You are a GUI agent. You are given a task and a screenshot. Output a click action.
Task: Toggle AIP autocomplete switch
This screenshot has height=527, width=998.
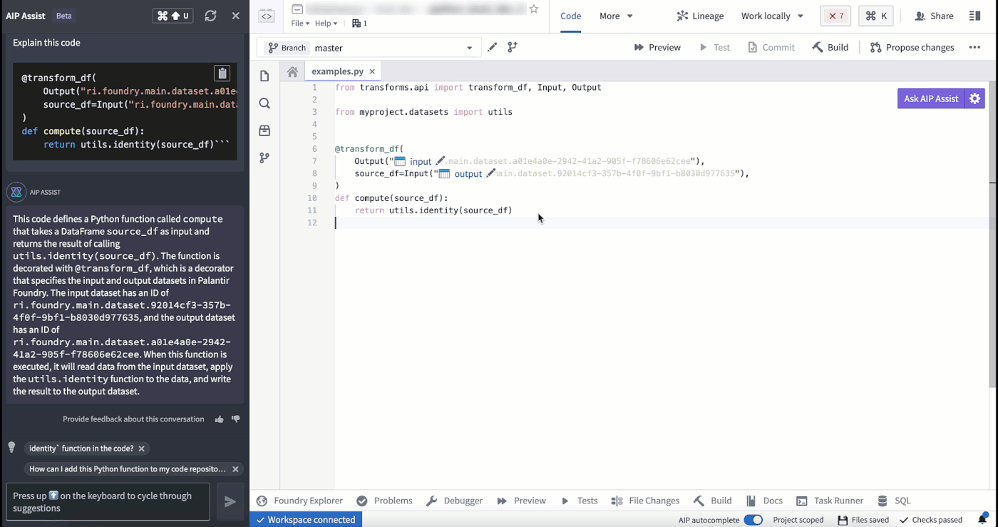[x=753, y=520]
